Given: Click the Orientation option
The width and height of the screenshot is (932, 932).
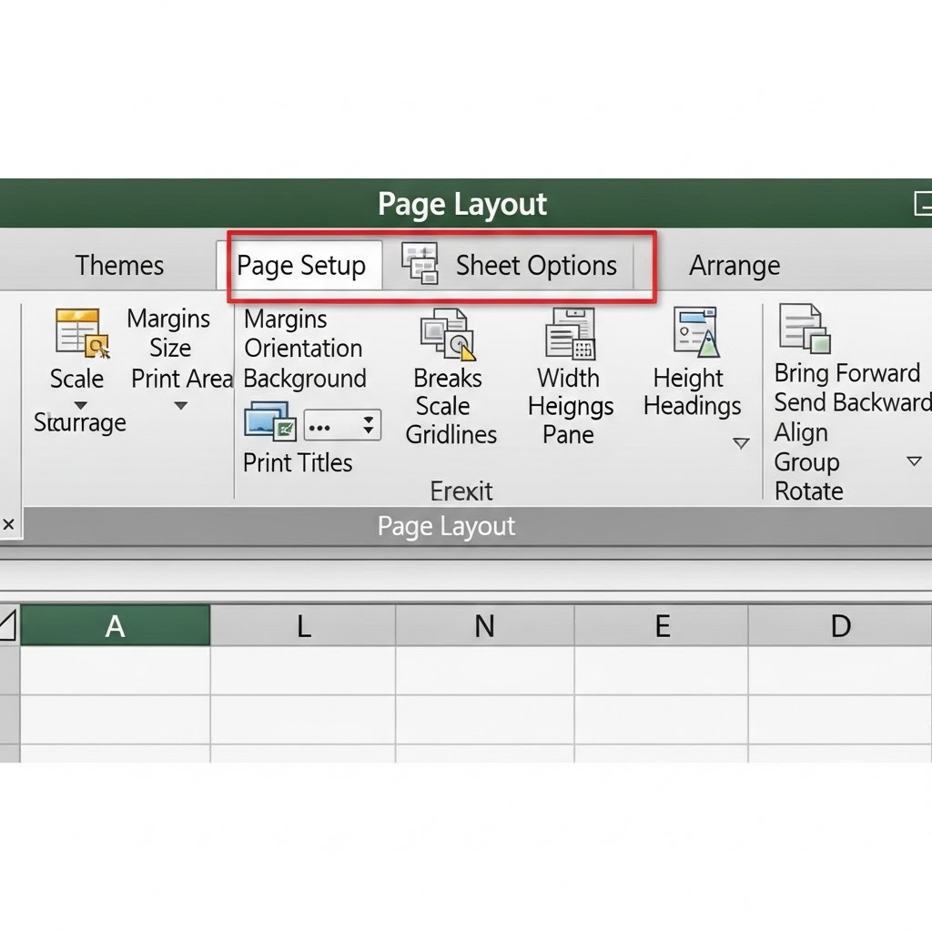Looking at the screenshot, I should pos(303,349).
